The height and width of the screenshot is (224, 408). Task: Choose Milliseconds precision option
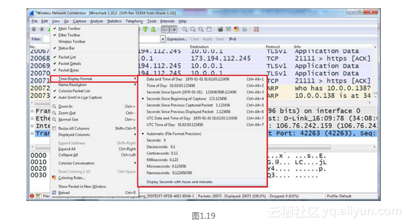pyautogui.click(x=203, y=160)
